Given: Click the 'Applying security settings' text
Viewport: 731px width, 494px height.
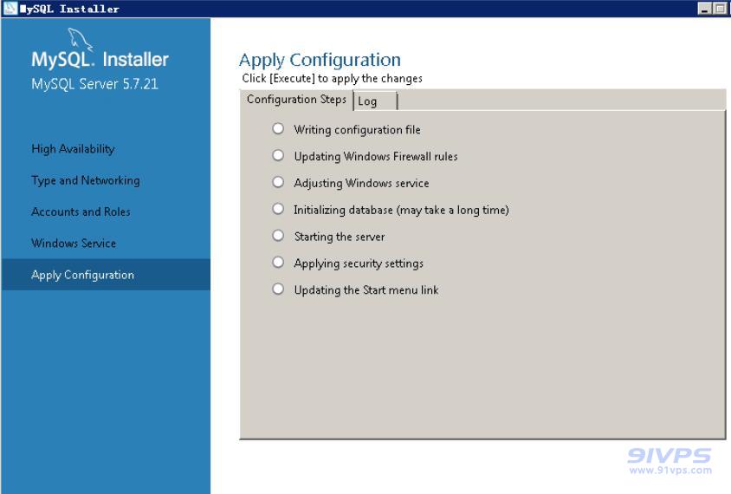Looking at the screenshot, I should coord(359,263).
